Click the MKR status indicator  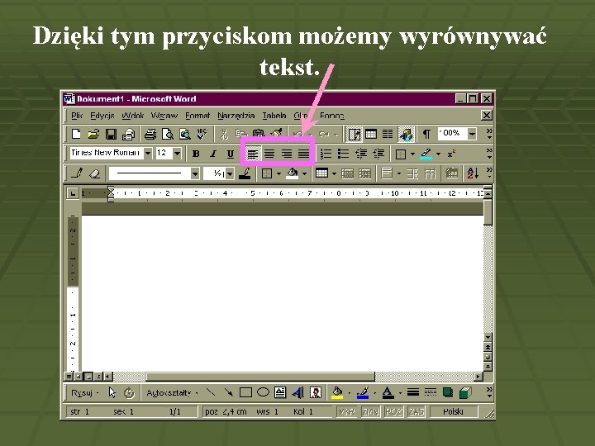tap(347, 411)
